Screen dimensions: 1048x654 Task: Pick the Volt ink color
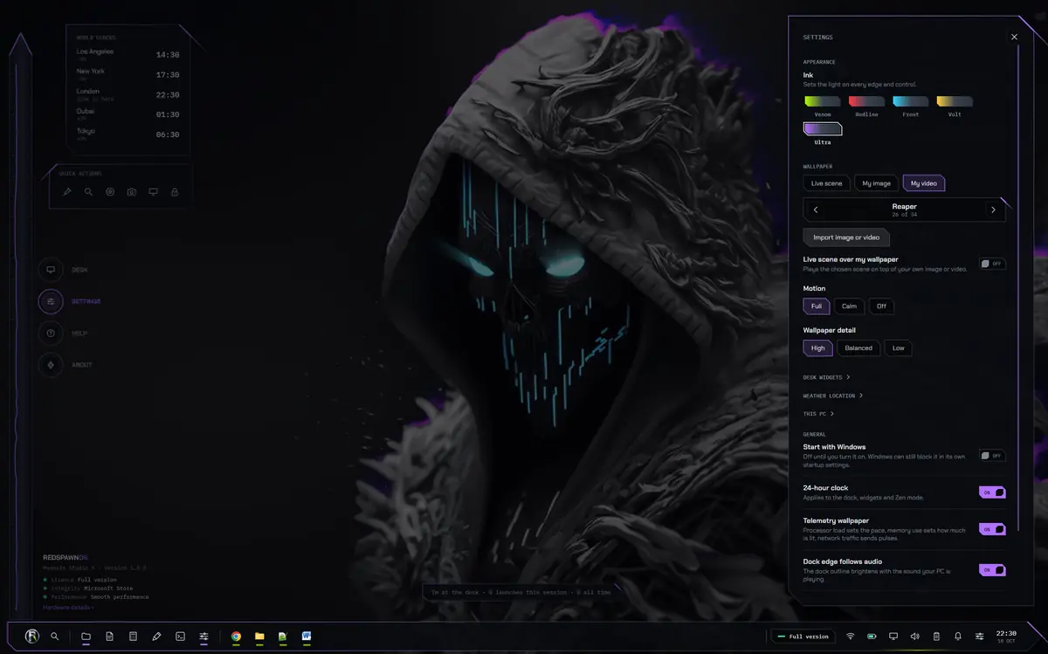(955, 106)
